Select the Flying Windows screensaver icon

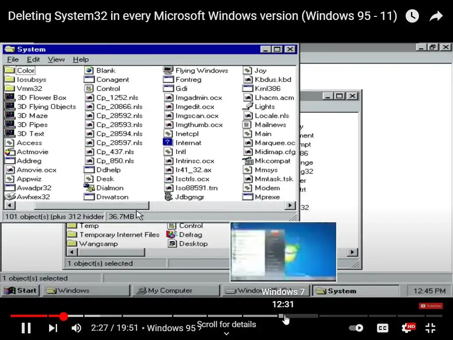[168, 70]
